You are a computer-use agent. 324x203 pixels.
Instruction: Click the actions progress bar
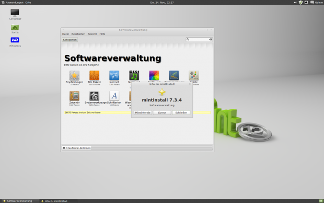(x=152, y=148)
